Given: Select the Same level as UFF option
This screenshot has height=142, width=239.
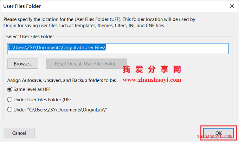Looking at the screenshot, I should (9, 89).
